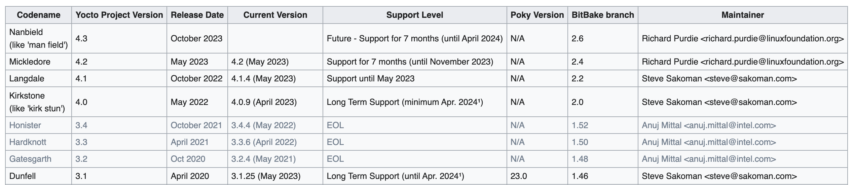
Task: Click the Dunfell codename cell
Action: (38, 176)
